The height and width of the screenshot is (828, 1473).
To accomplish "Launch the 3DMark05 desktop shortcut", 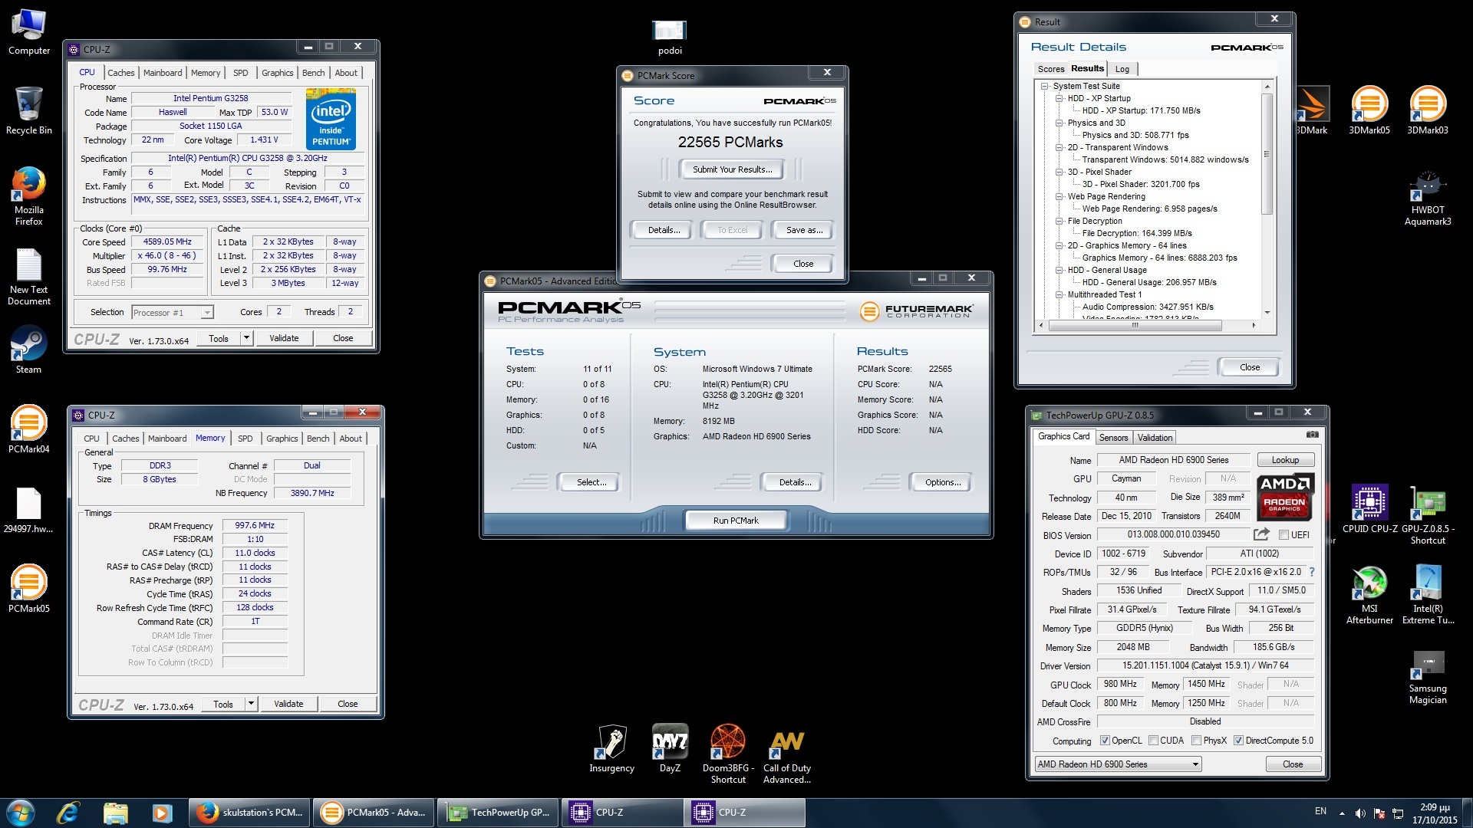I will click(x=1369, y=111).
